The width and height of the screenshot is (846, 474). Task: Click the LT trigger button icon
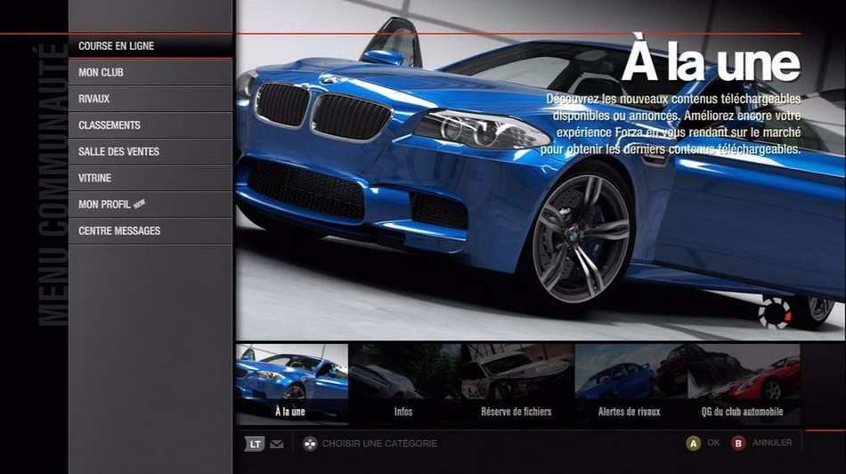[255, 444]
